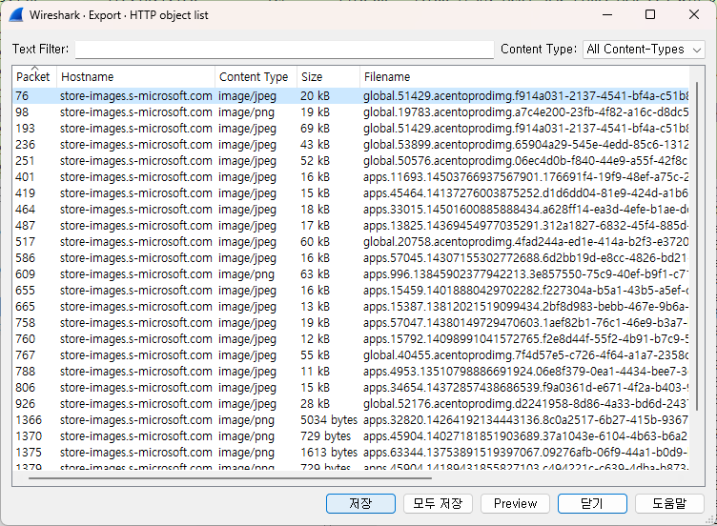
Task: Select the row for packet 806
Action: [x=351, y=388]
